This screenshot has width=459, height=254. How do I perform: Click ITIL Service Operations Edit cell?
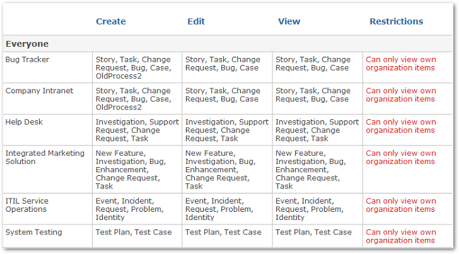tap(227, 209)
